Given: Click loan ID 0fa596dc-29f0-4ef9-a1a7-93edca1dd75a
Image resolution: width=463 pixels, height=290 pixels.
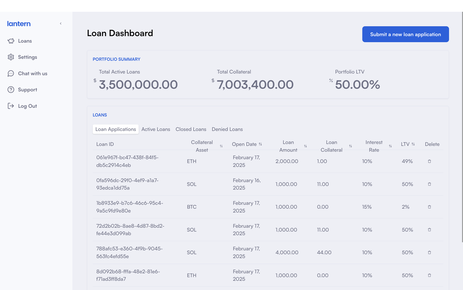Looking at the screenshot, I should (127, 184).
